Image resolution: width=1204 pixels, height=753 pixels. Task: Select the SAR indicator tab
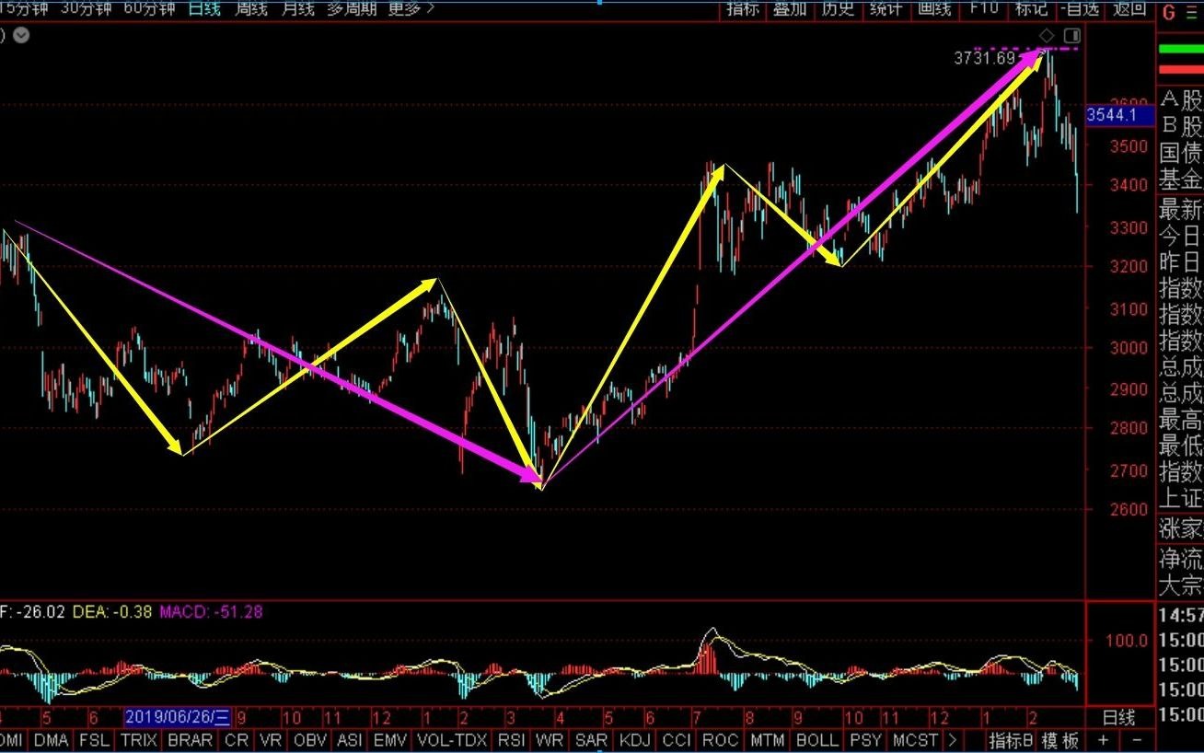tap(591, 740)
